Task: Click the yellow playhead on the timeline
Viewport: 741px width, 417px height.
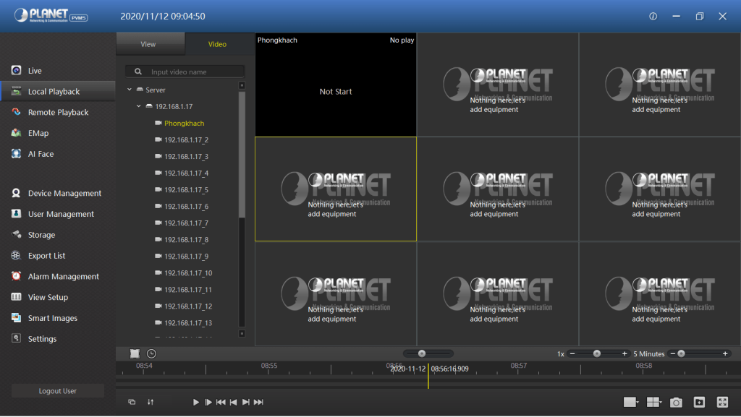Action: click(428, 377)
